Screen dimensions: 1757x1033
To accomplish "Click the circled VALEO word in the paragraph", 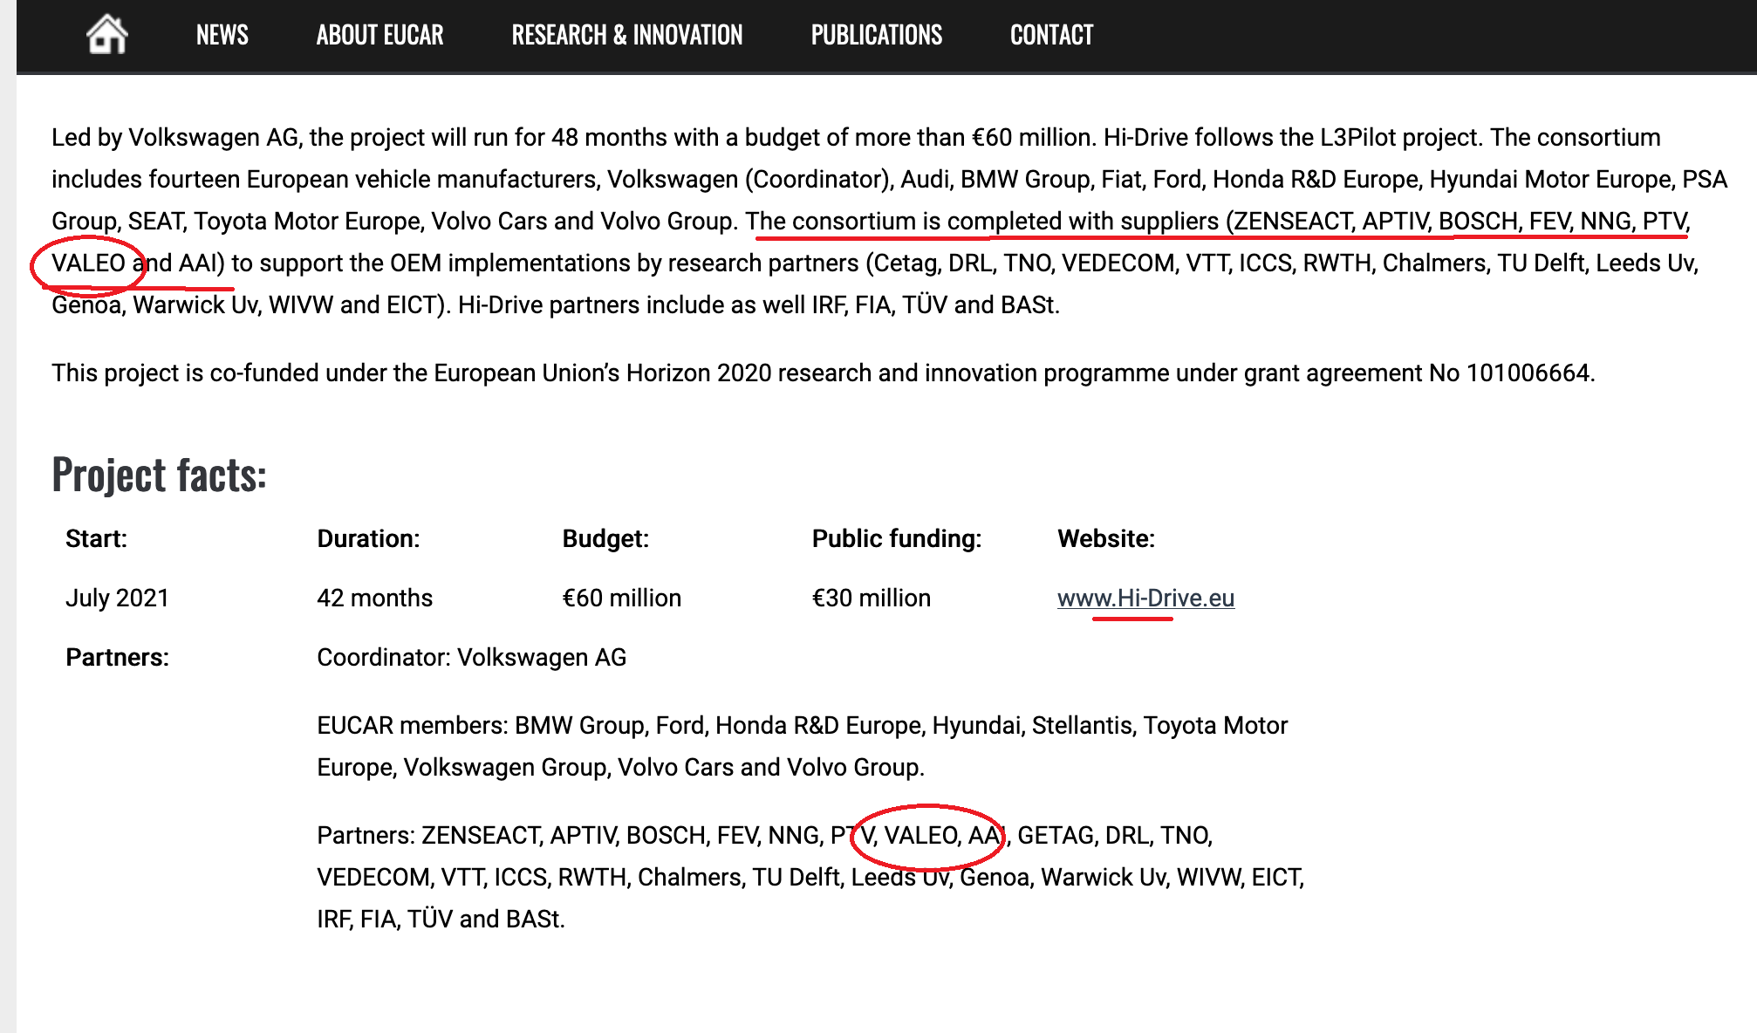I will tap(88, 263).
